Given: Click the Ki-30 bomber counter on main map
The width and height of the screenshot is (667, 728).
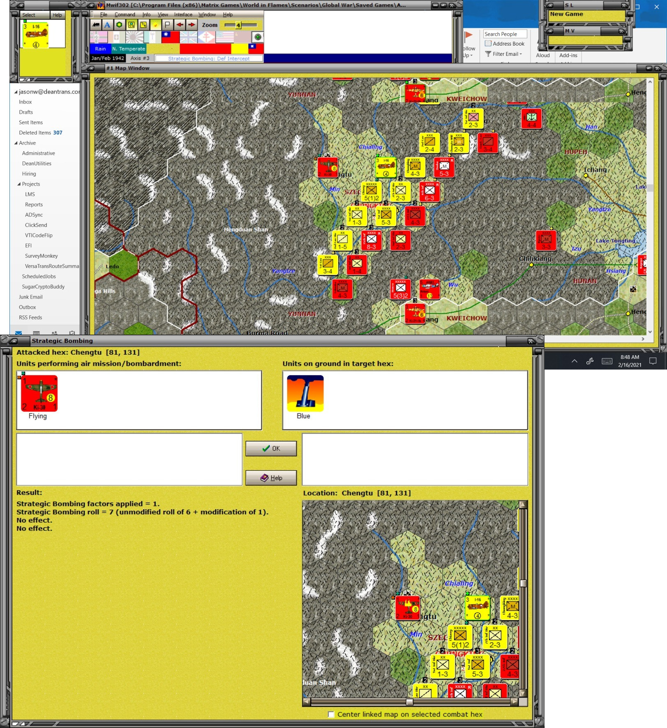Looking at the screenshot, I should [x=328, y=167].
